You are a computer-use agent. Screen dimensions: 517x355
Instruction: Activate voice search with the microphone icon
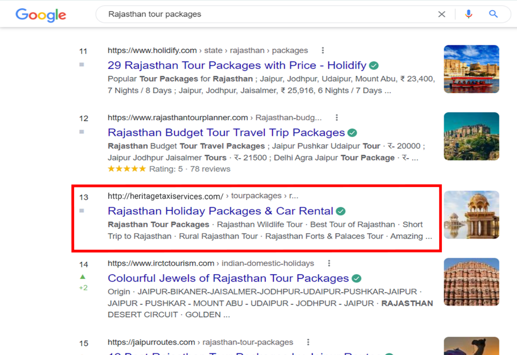click(468, 14)
